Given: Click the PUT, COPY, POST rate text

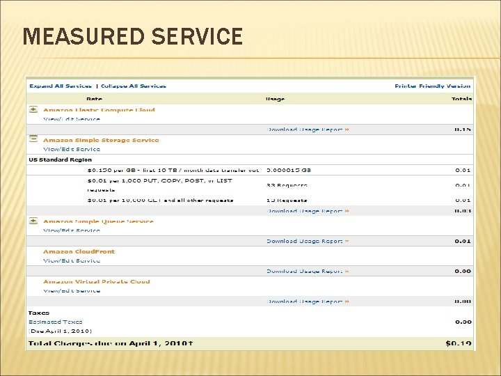Looking at the screenshot, I should click(x=160, y=185).
